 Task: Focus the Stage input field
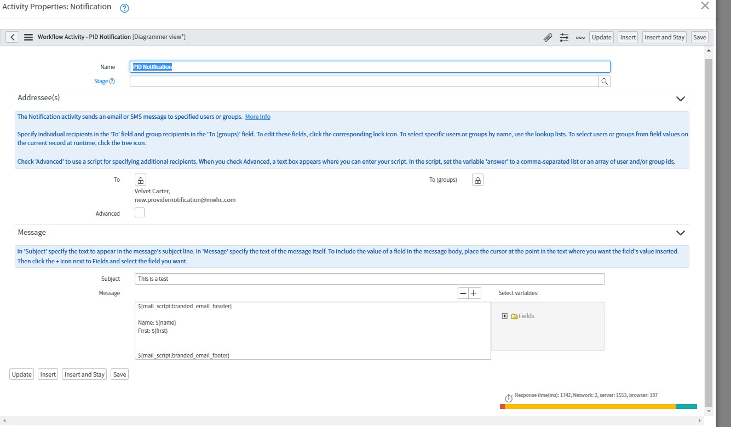pos(364,82)
